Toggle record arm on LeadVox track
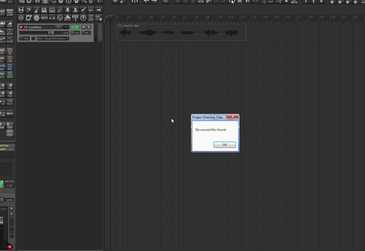Screen dimensions: 365x251 [x=21, y=27]
